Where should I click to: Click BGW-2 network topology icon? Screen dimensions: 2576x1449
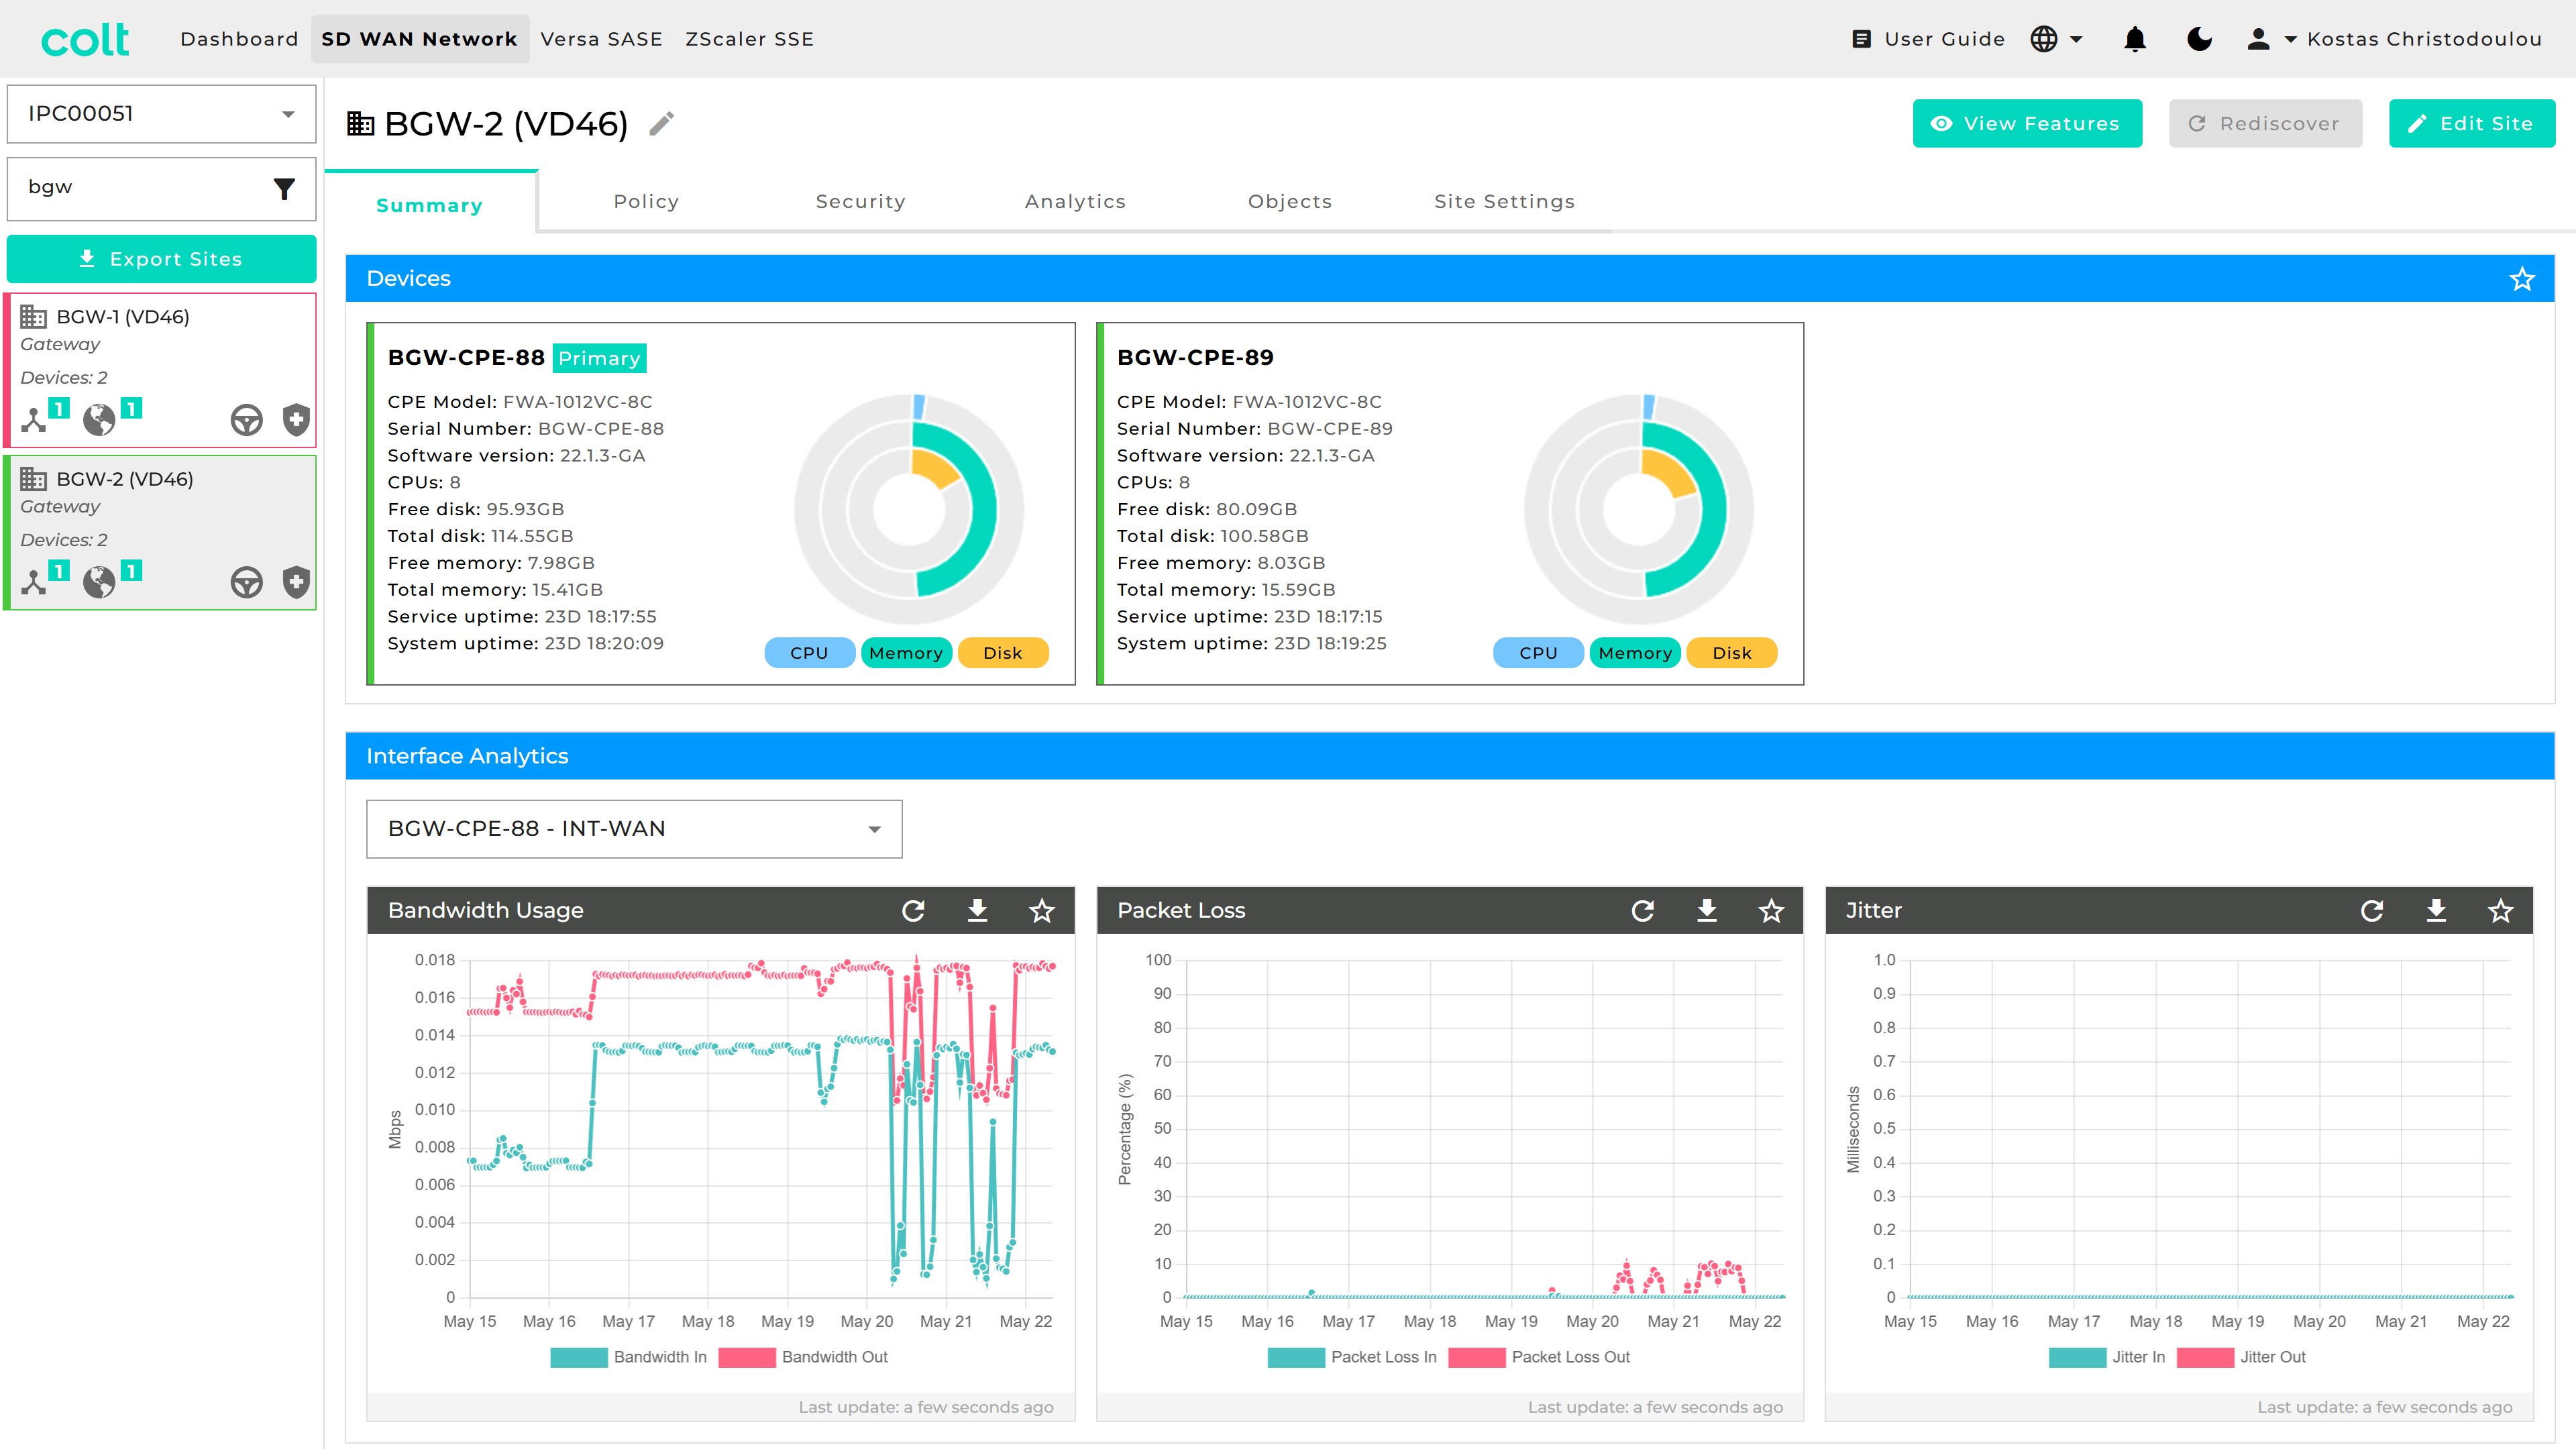click(34, 582)
